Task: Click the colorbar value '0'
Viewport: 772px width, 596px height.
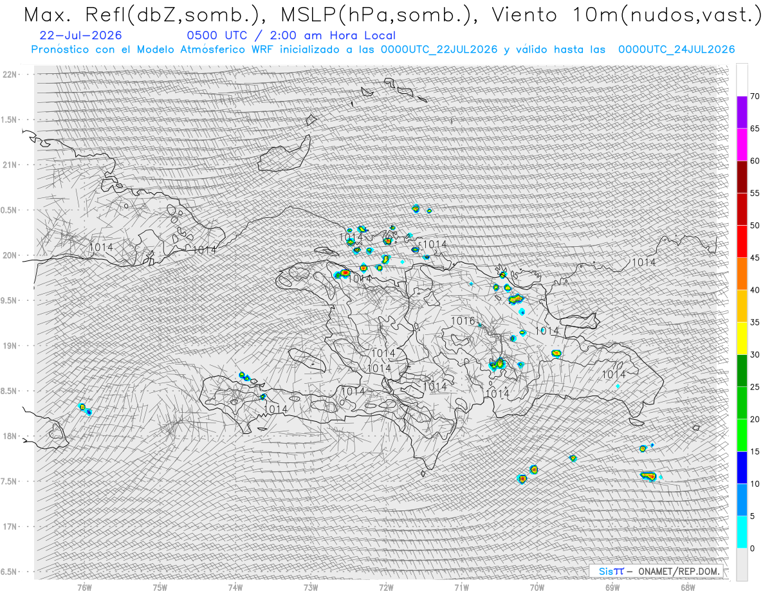Action: [753, 548]
